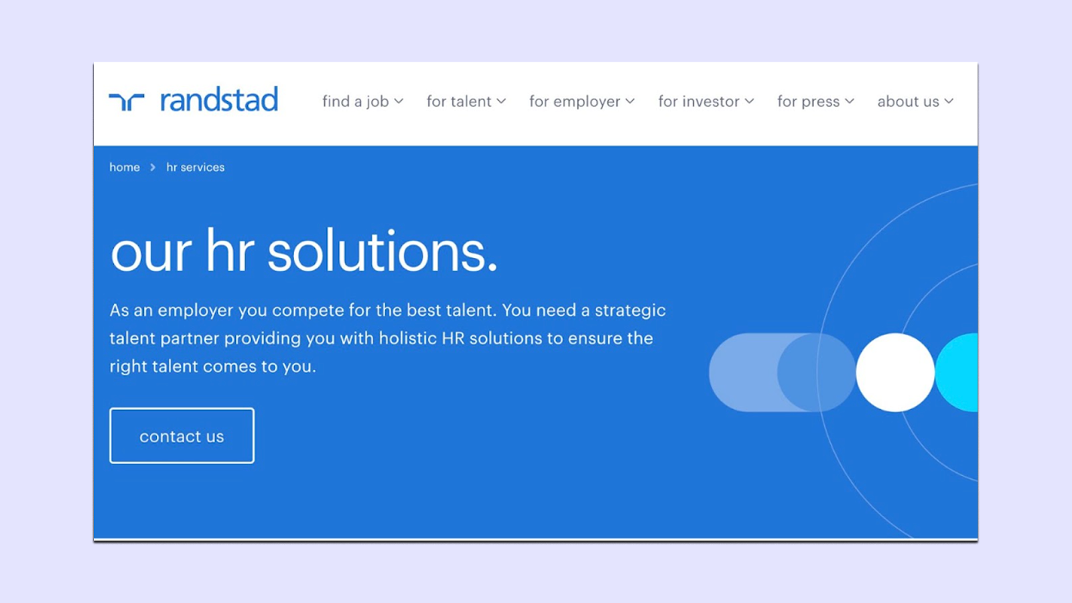Open the 'for investor' menu
1072x603 pixels.
(x=706, y=102)
